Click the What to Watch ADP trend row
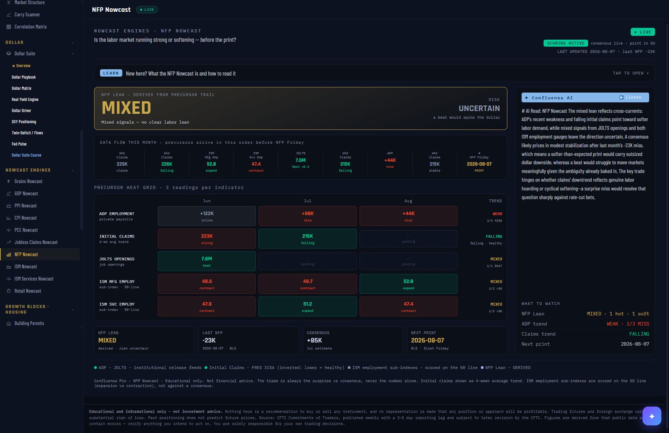 pos(585,324)
